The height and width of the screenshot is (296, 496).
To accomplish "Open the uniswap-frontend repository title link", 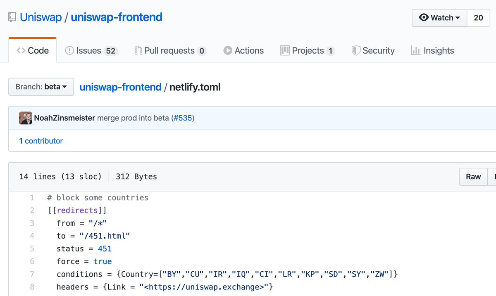I will tap(117, 17).
